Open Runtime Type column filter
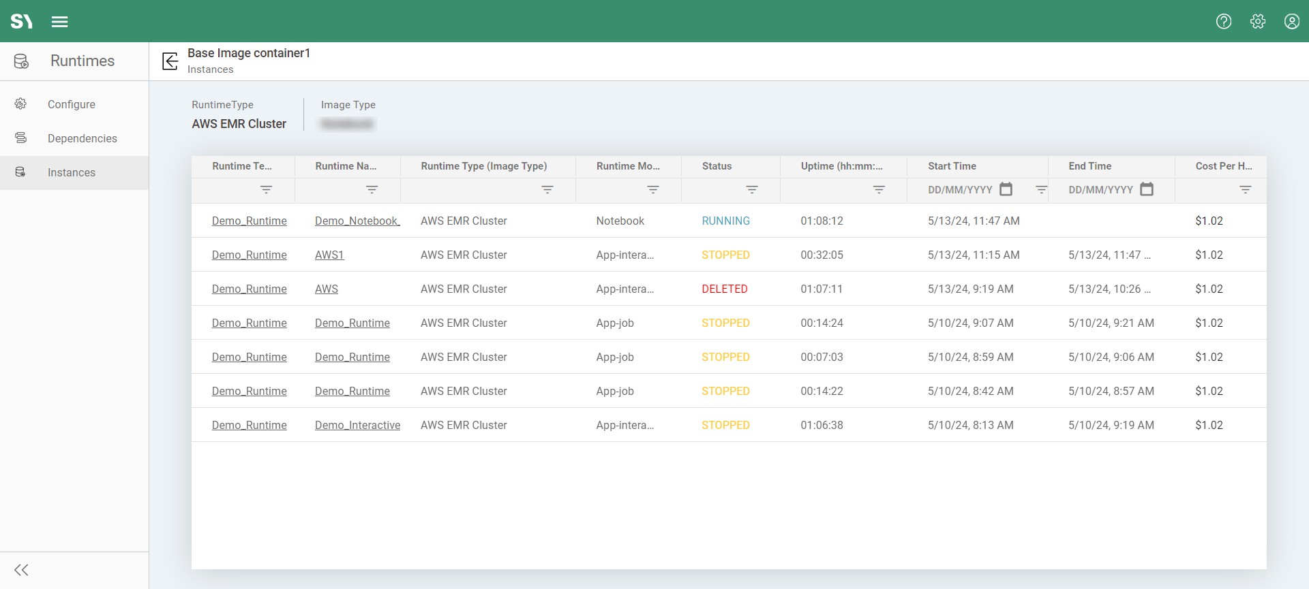This screenshot has width=1309, height=589. pyautogui.click(x=547, y=190)
